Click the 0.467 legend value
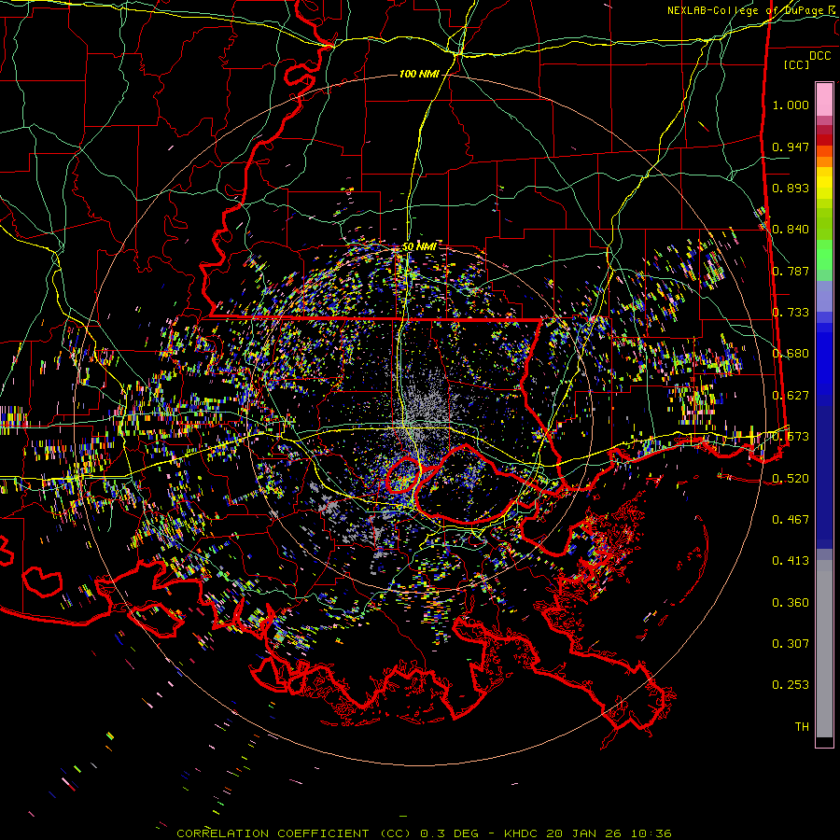 (791, 520)
